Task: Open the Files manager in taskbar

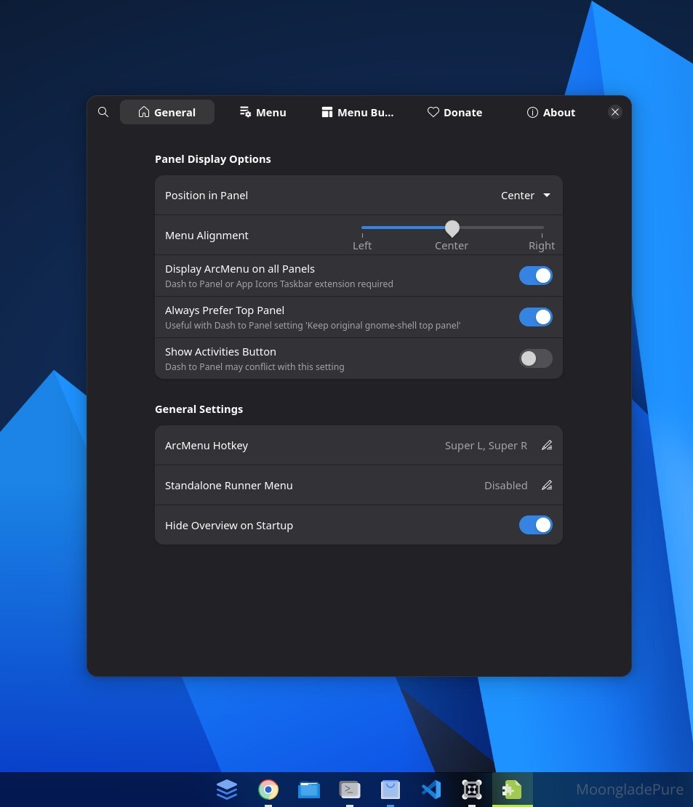Action: (309, 789)
